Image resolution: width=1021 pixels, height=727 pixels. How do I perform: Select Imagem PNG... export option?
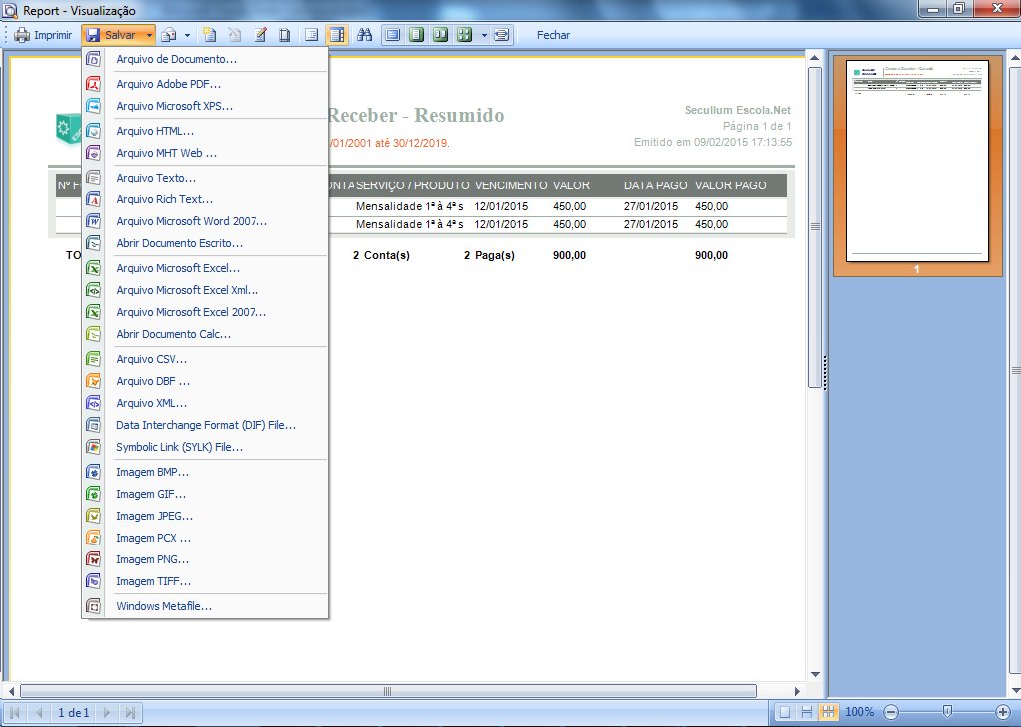[206, 560]
